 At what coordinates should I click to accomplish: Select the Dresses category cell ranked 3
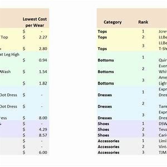coord(105,118)
